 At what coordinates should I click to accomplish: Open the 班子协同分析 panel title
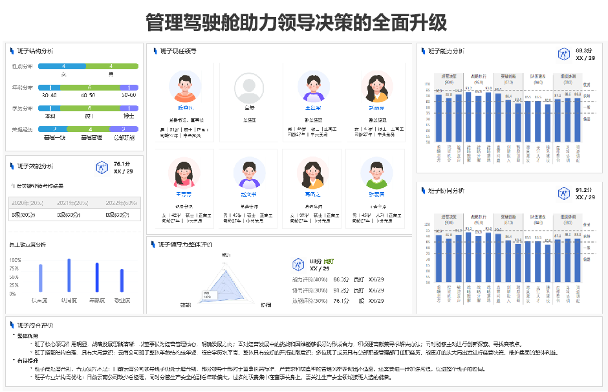(x=446, y=191)
